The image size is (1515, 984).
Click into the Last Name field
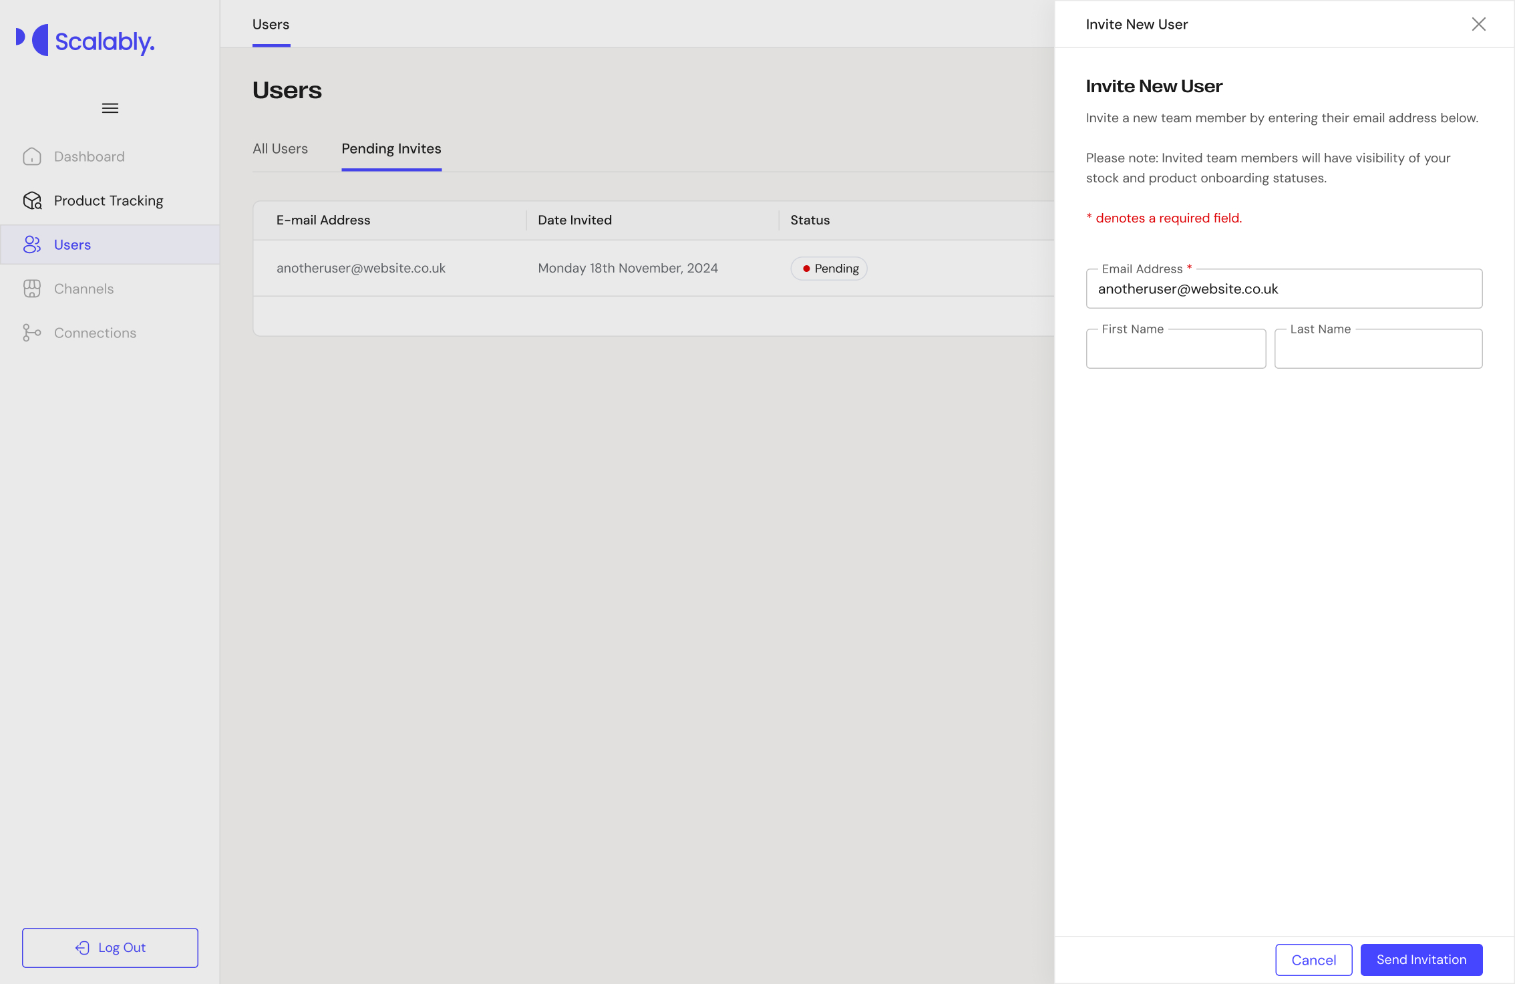coord(1377,349)
